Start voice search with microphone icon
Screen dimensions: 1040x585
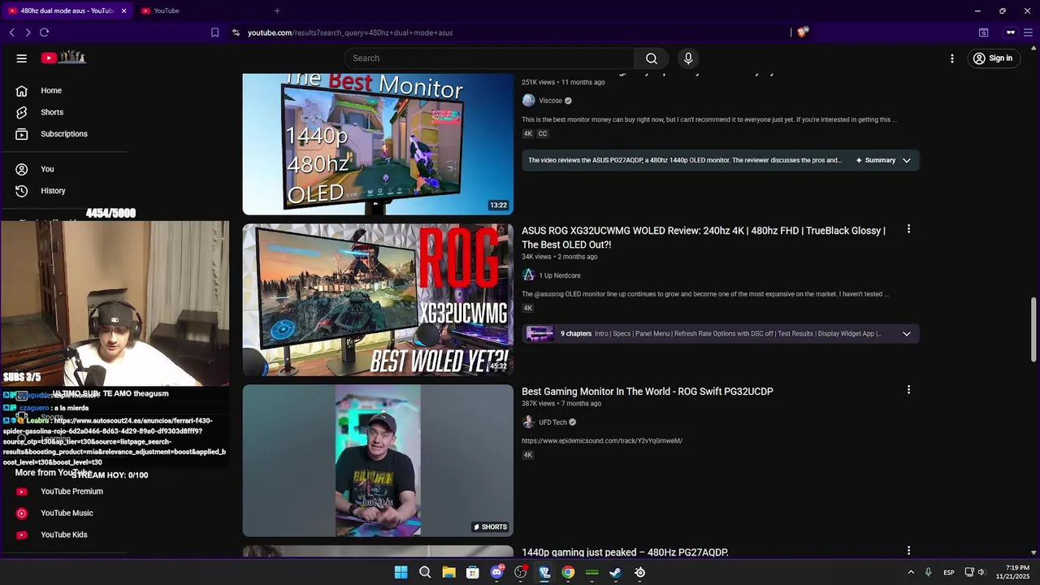point(688,58)
